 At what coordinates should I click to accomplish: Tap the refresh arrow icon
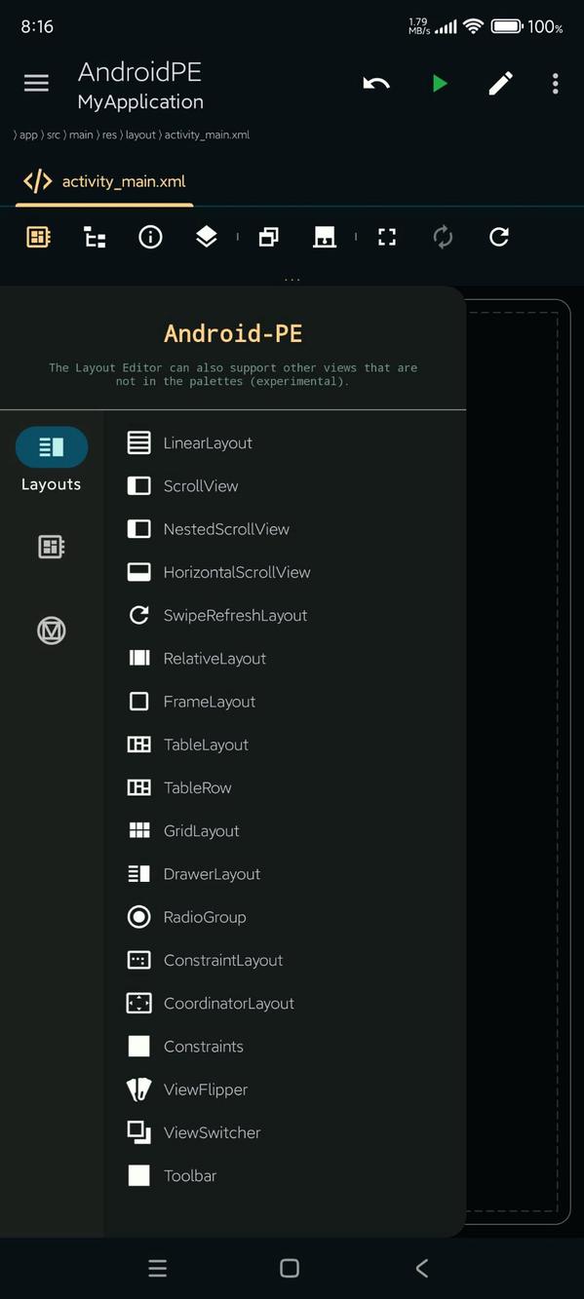(499, 237)
